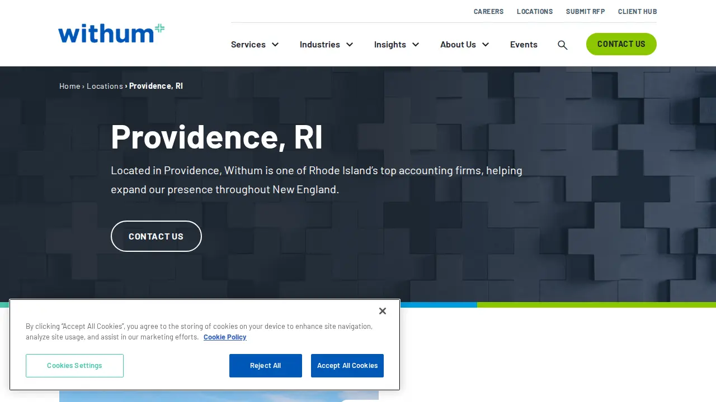Open the Cookie Policy link
Viewport: 716px width, 402px height.
(x=225, y=337)
